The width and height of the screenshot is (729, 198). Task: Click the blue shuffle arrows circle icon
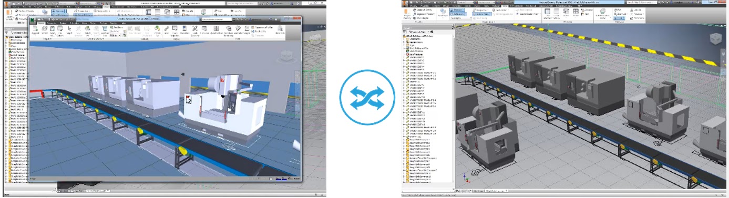[365, 99]
